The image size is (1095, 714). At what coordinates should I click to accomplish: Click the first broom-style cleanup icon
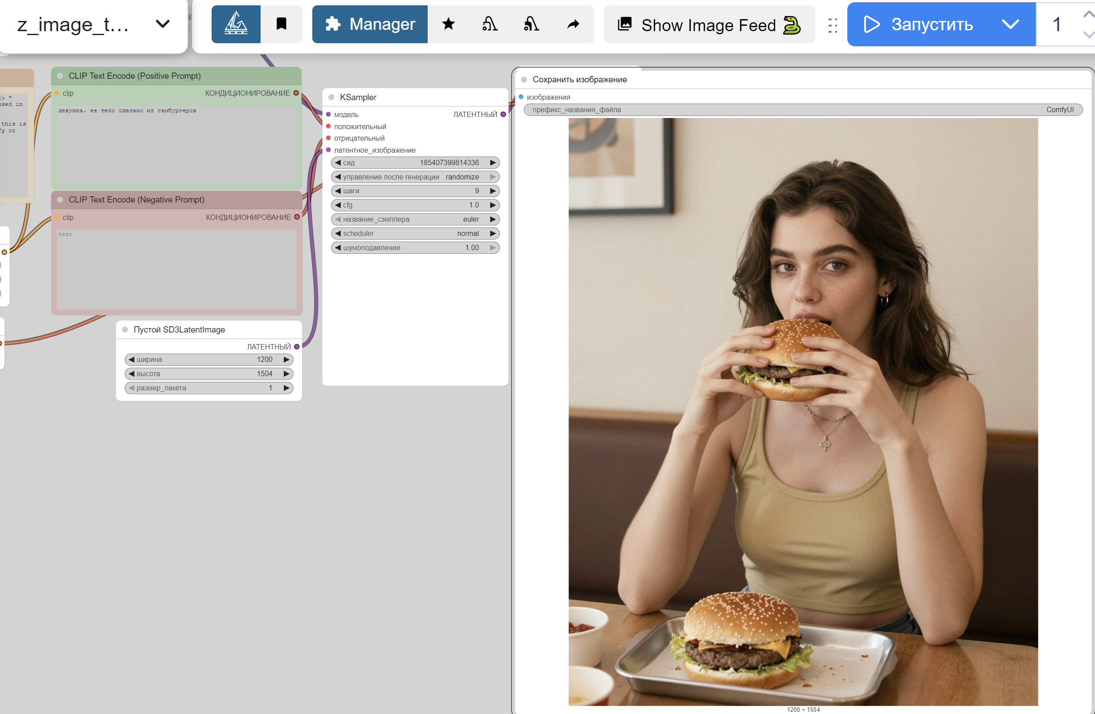[x=490, y=24]
